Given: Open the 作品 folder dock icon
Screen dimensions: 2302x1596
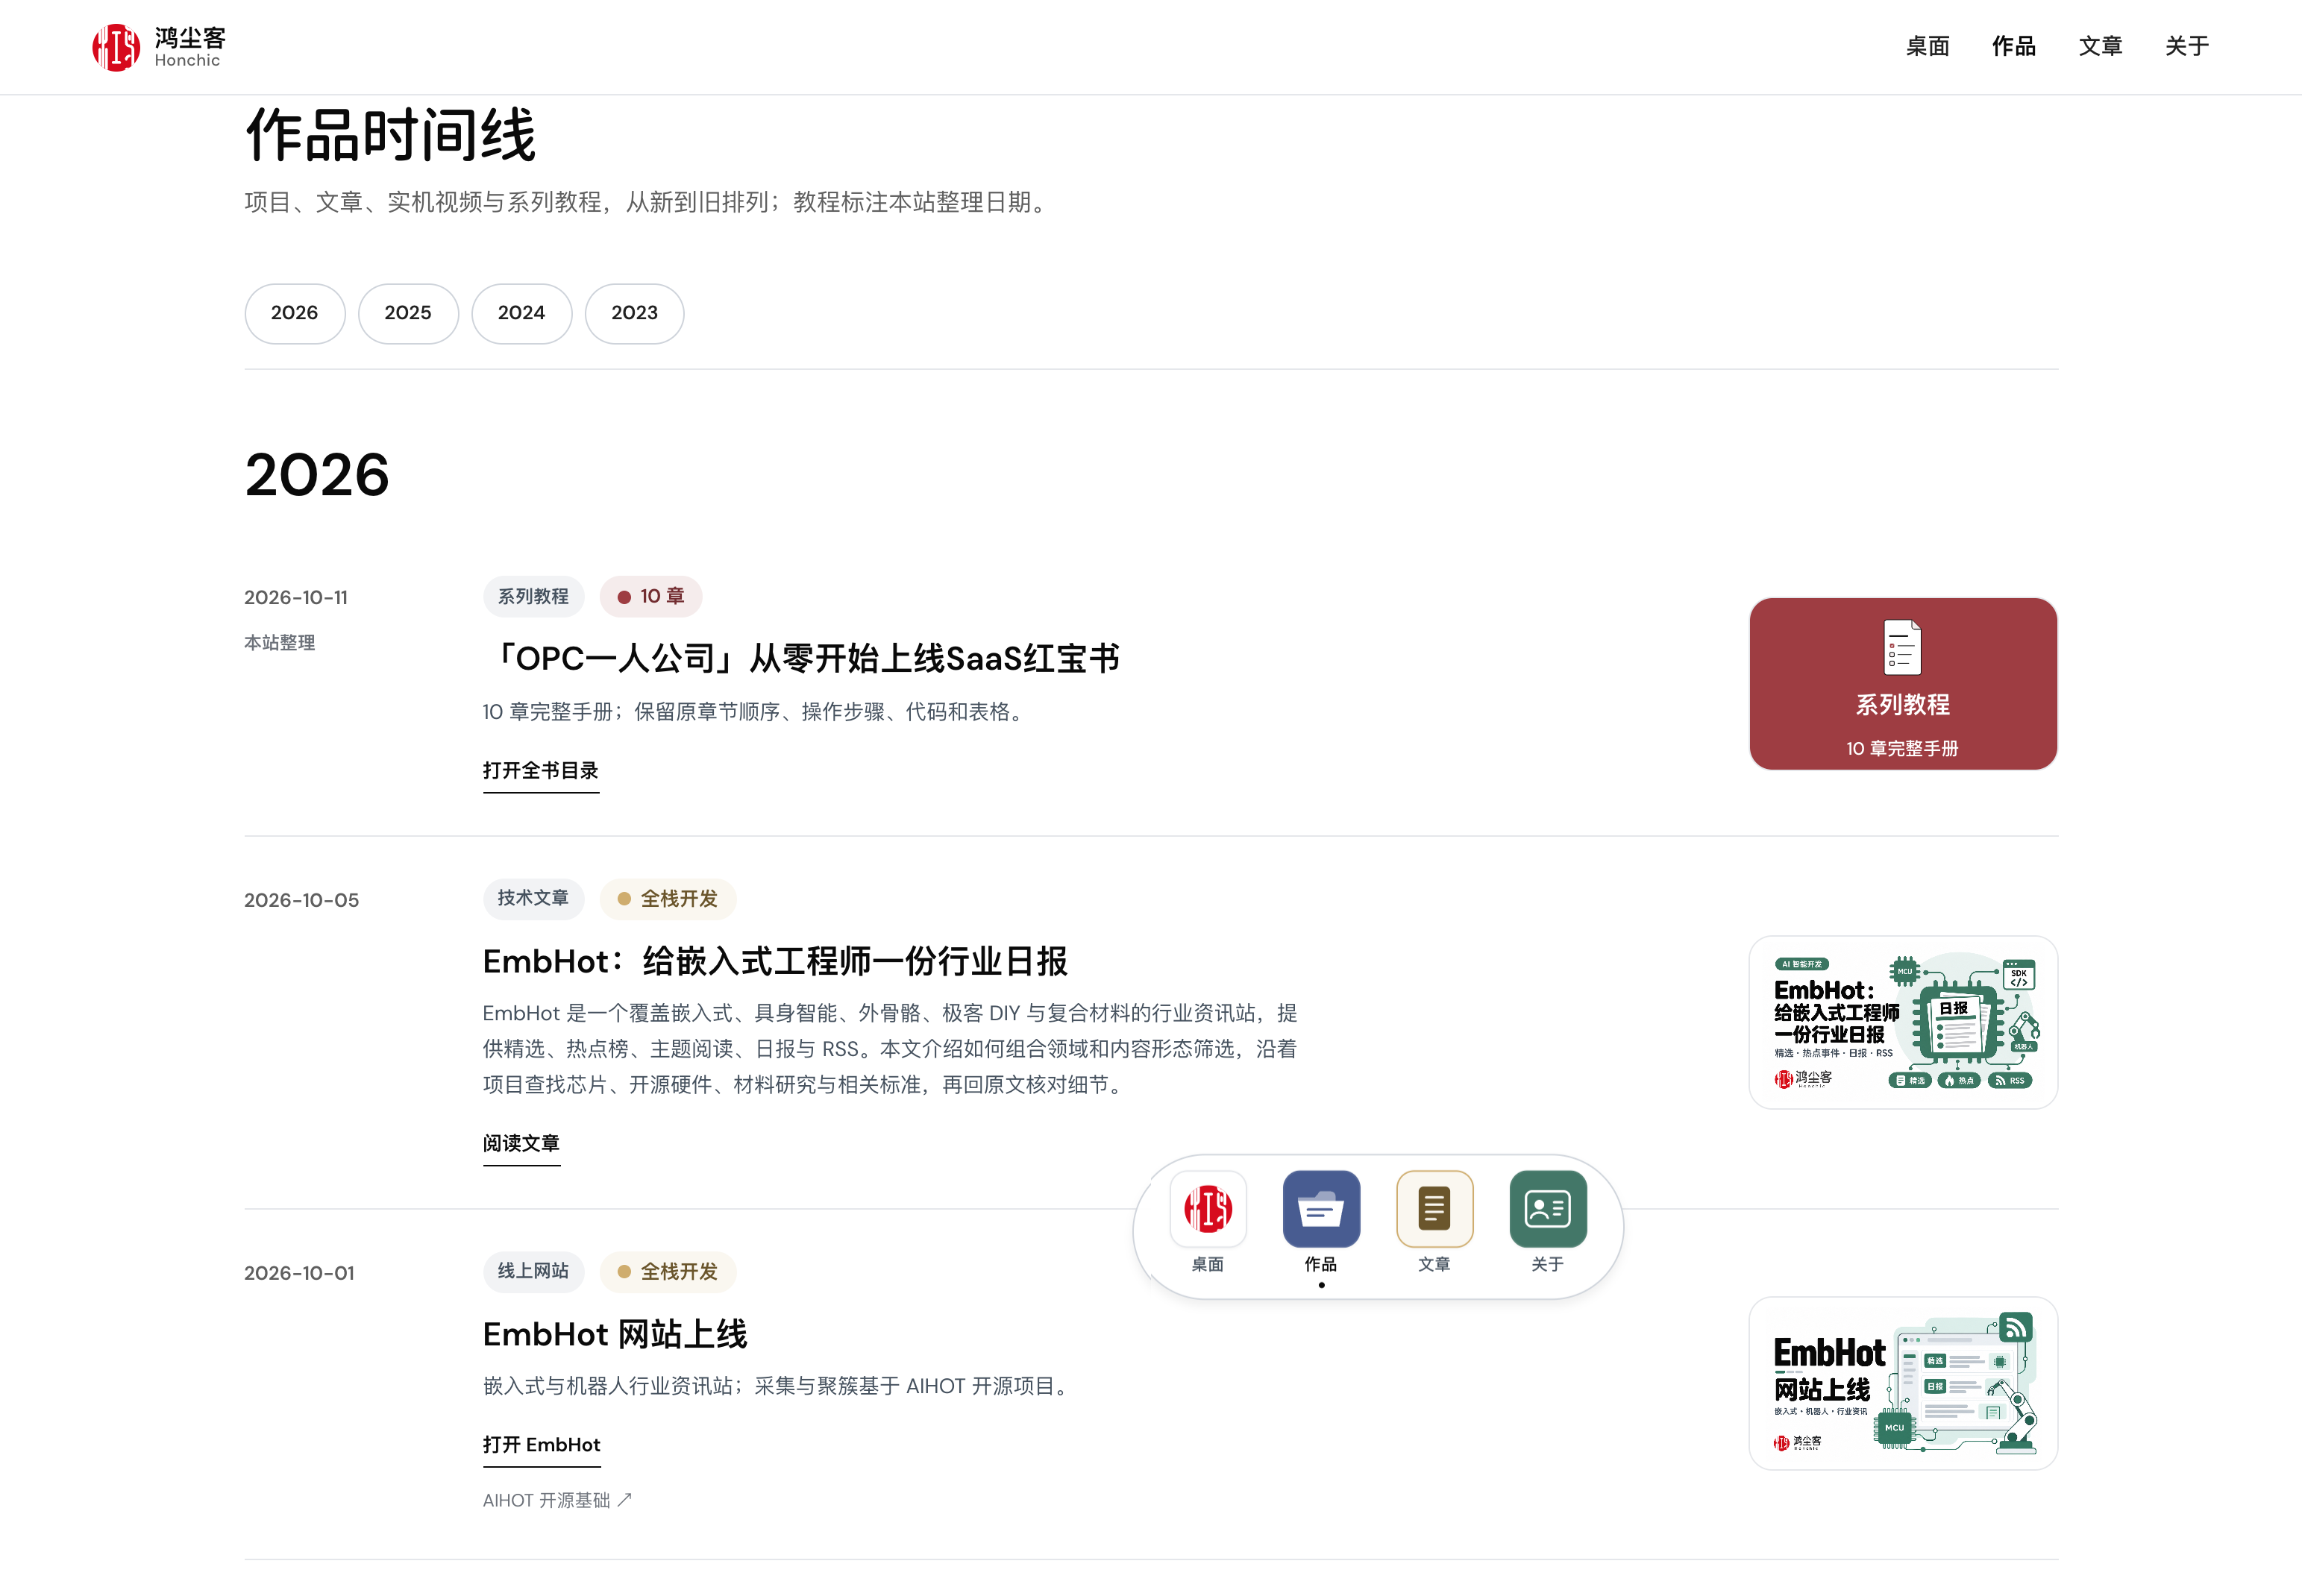Looking at the screenshot, I should (x=1321, y=1209).
